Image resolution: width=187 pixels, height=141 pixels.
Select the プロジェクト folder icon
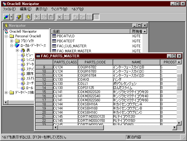[x=17, y=41]
